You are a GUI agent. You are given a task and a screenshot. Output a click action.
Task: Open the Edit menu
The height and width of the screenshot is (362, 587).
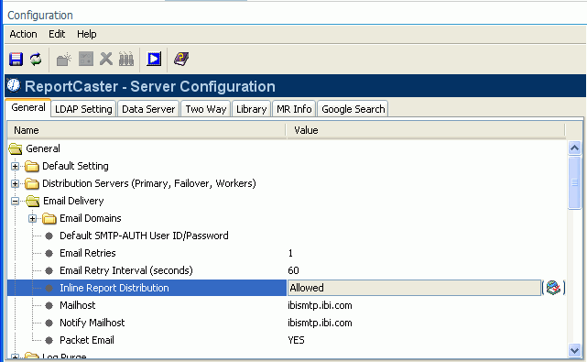(x=57, y=34)
